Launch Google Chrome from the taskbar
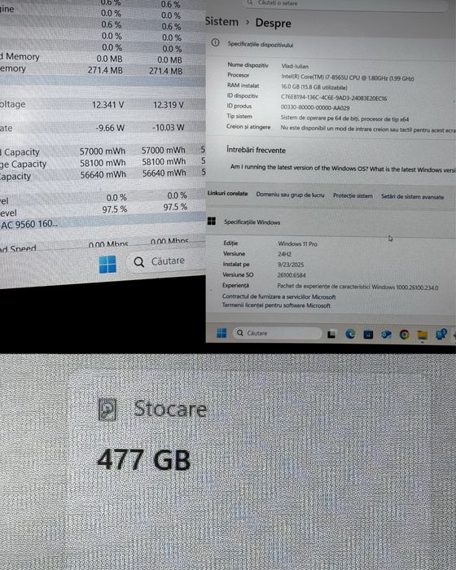 tap(404, 335)
